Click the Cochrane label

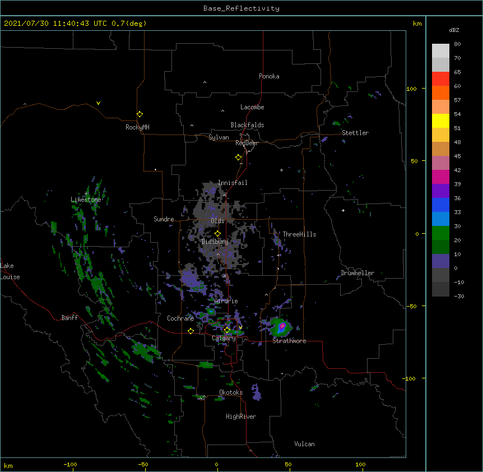tap(180, 318)
